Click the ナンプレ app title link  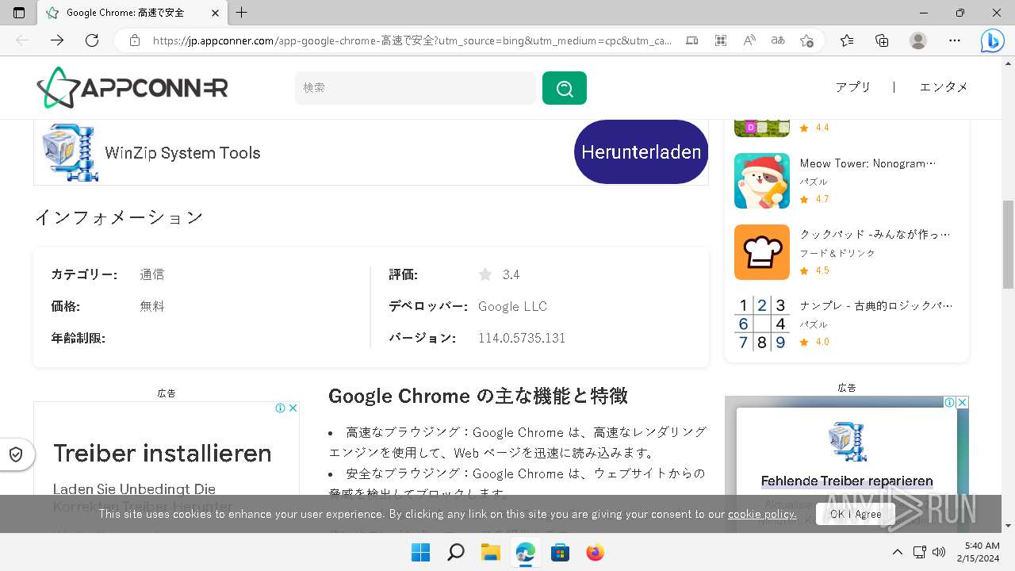tap(876, 305)
